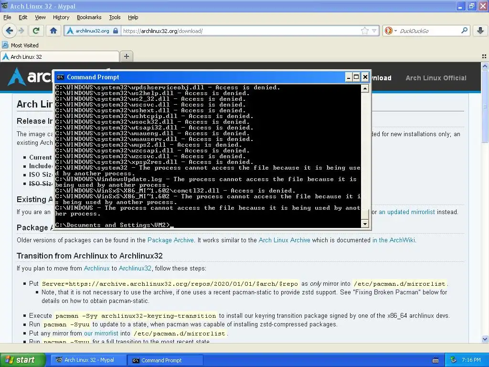Click the archlinux32.org site identity button
This screenshot has width=489, height=367.
tap(92, 31)
